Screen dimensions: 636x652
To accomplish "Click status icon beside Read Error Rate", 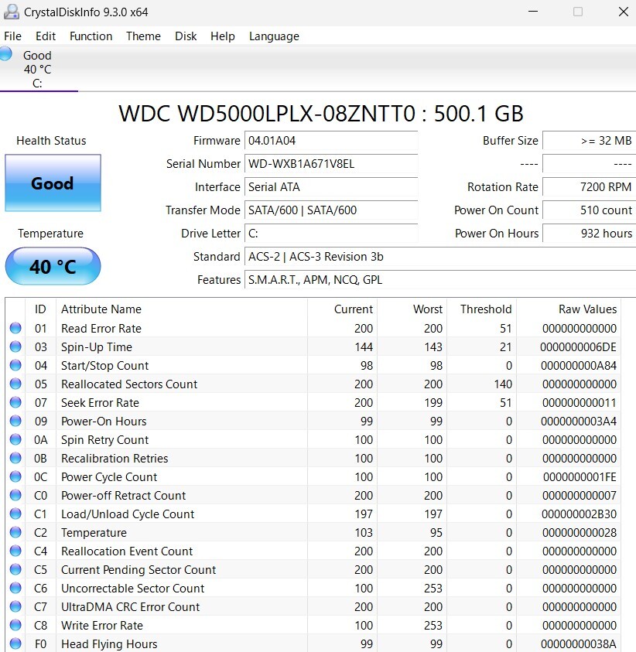I will (15, 329).
